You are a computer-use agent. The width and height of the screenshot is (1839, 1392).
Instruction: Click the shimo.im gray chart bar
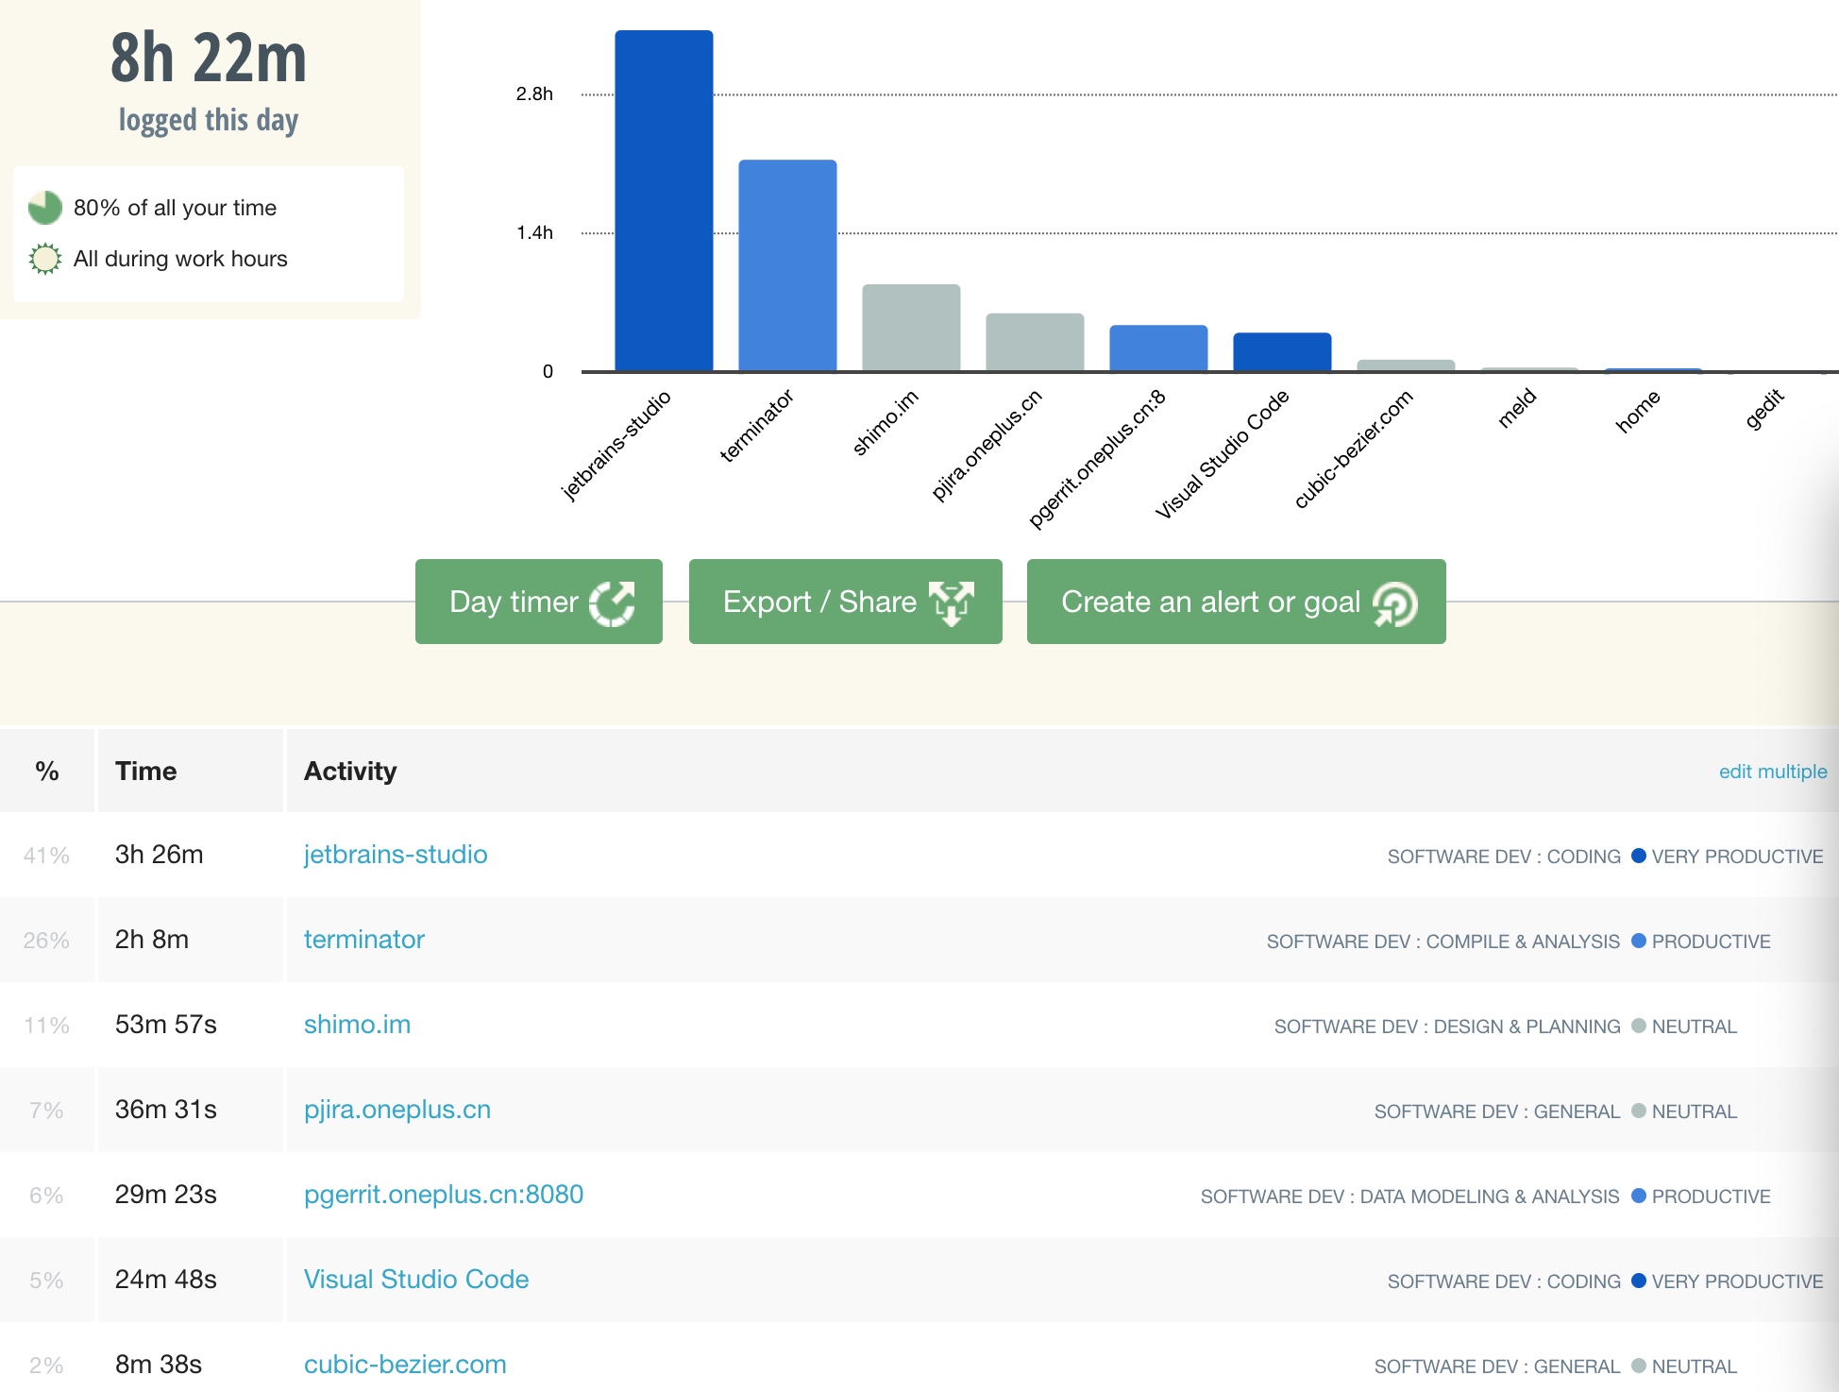point(911,328)
